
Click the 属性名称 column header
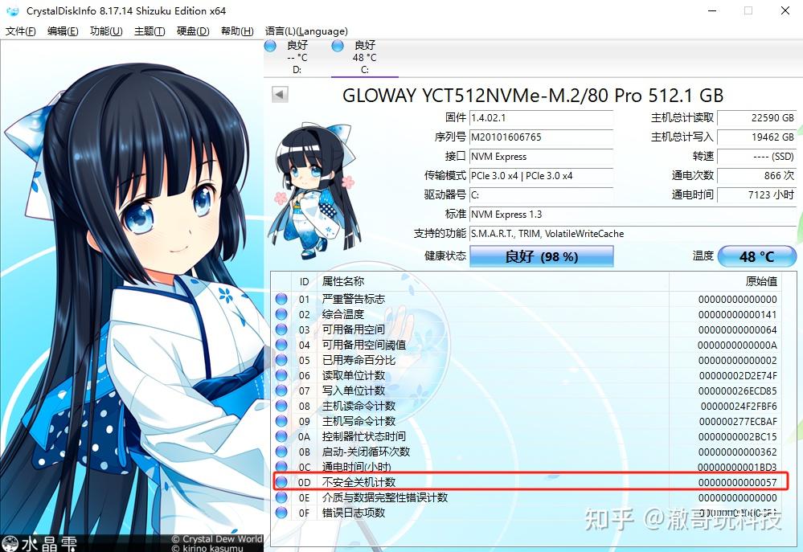click(x=494, y=282)
